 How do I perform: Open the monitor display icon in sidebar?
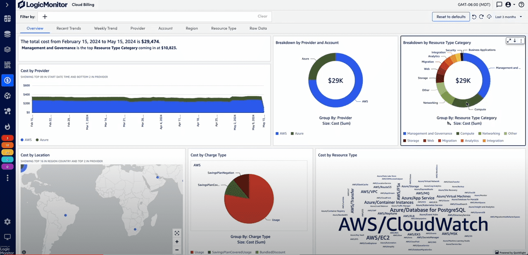(x=7, y=237)
